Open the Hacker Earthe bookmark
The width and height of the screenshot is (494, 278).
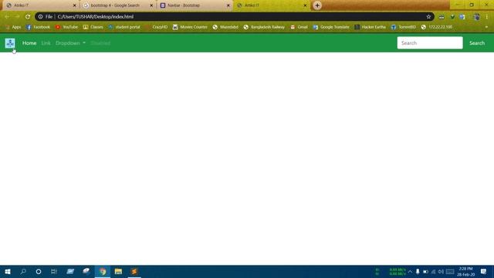click(x=370, y=27)
